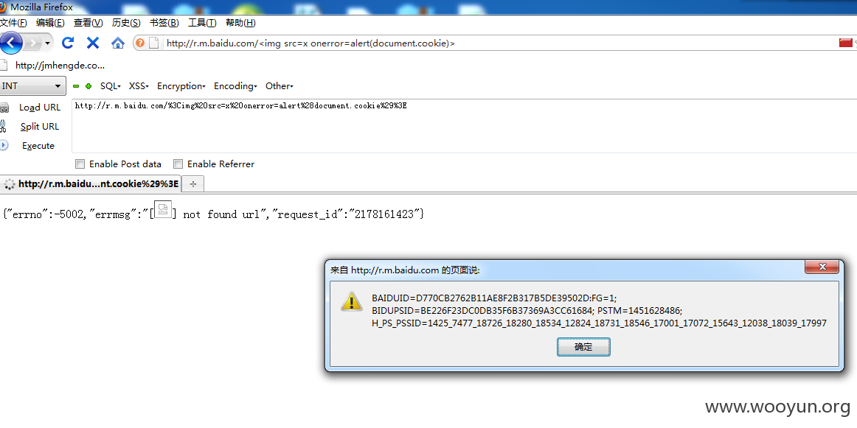Click the Forward navigation arrow

click(x=32, y=43)
